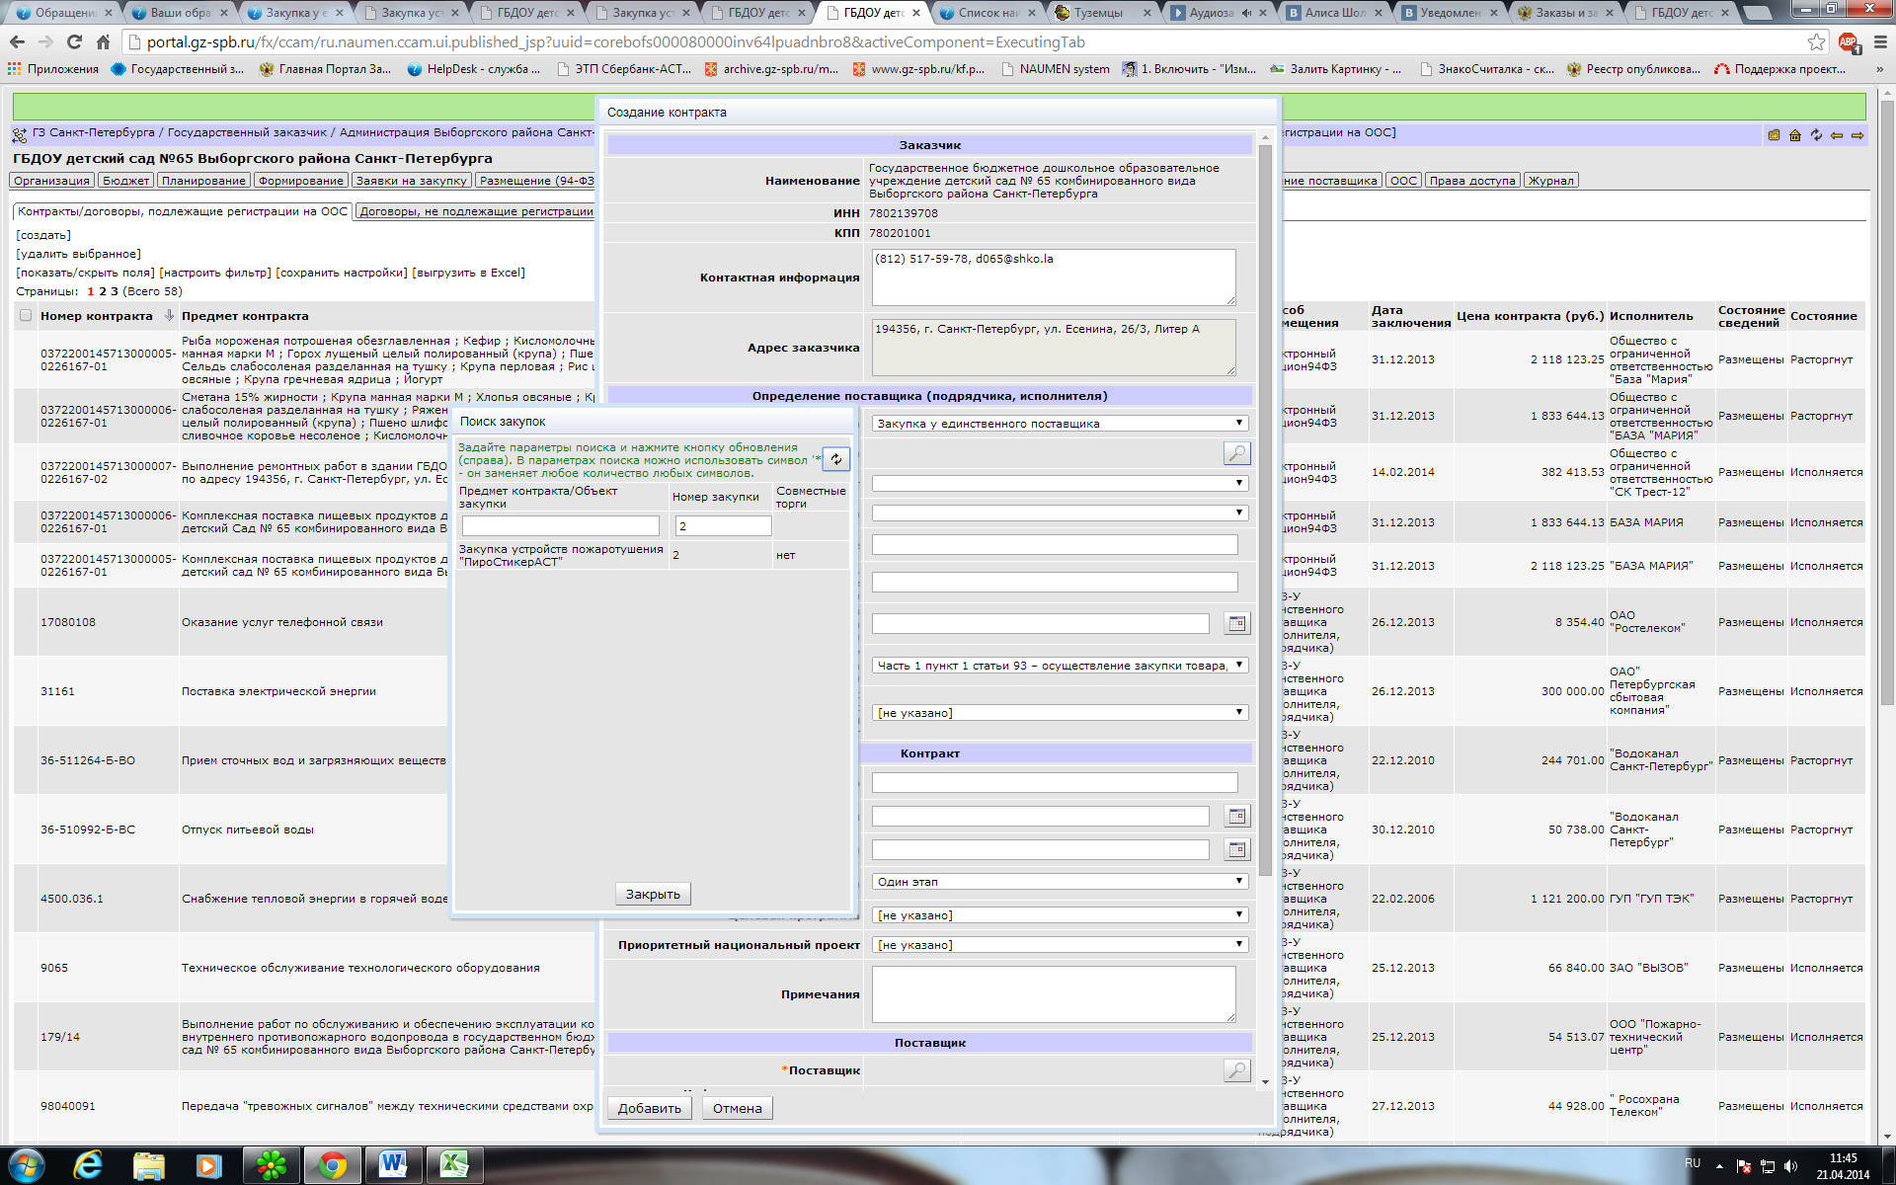1896x1185 pixels.
Task: Click the portal refresh arrows icon
Action: coord(1816,135)
